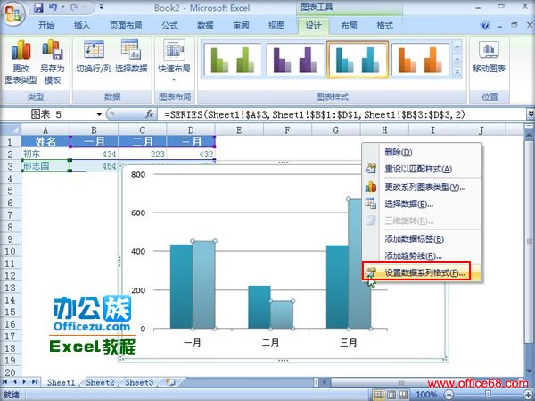Click the 三月 axis label in chart
Screen dimensions: 535x401
pos(349,343)
